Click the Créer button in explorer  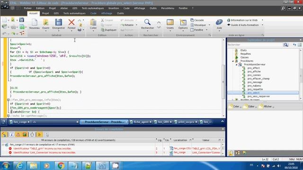pos(235,106)
